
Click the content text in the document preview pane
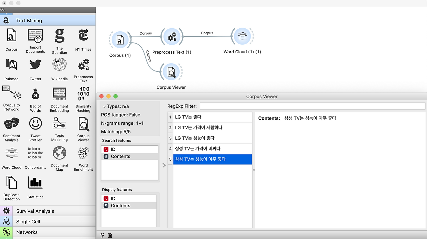click(310, 118)
